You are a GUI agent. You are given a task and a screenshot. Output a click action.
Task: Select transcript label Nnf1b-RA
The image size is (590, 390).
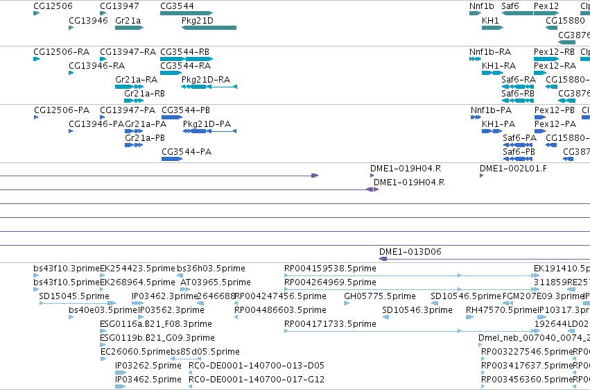(490, 51)
